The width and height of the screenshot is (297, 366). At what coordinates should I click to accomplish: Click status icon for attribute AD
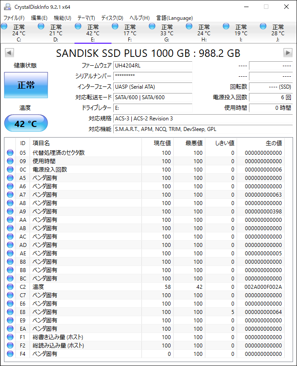pyautogui.click(x=10, y=245)
